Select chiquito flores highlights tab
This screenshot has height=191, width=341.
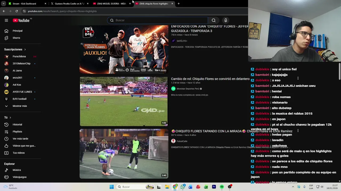click(x=154, y=4)
